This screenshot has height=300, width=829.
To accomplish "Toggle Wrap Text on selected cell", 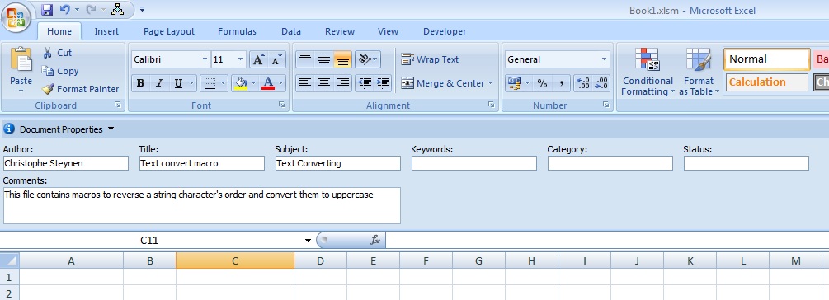I will coord(430,59).
